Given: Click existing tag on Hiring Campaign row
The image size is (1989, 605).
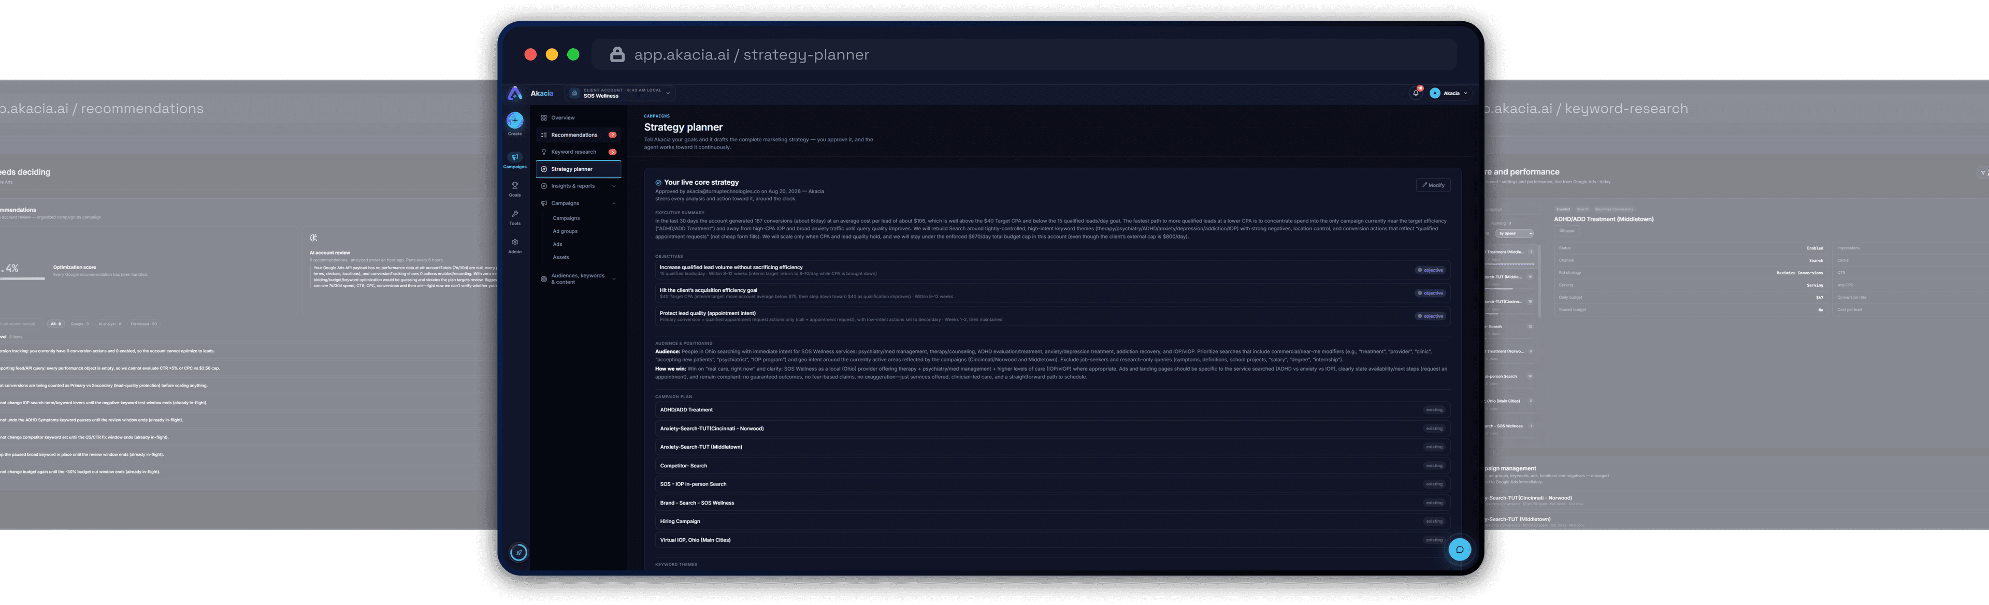Looking at the screenshot, I should [x=1434, y=522].
